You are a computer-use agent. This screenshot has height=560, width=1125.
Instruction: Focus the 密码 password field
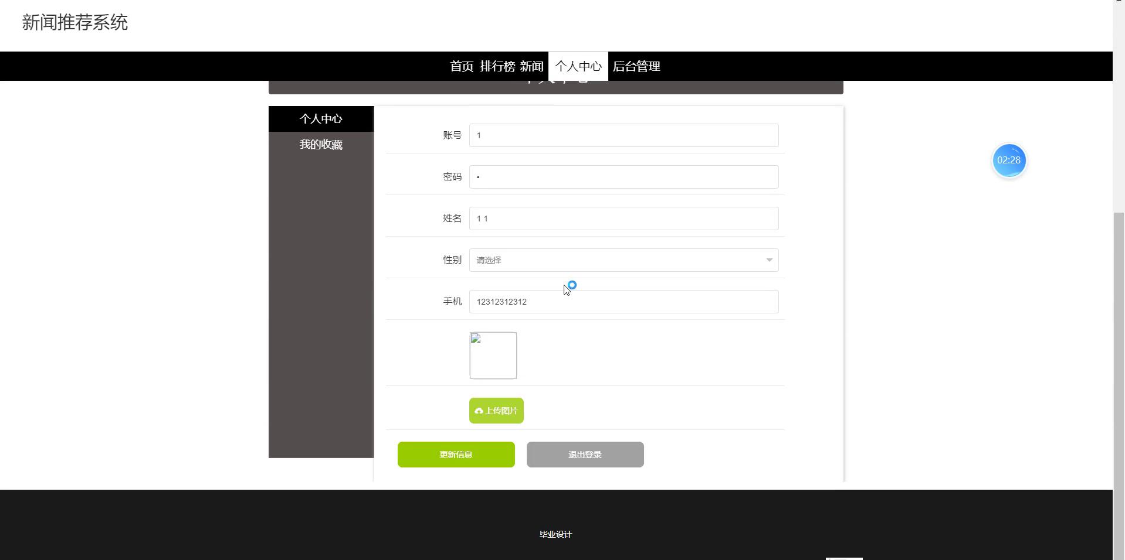[624, 177]
